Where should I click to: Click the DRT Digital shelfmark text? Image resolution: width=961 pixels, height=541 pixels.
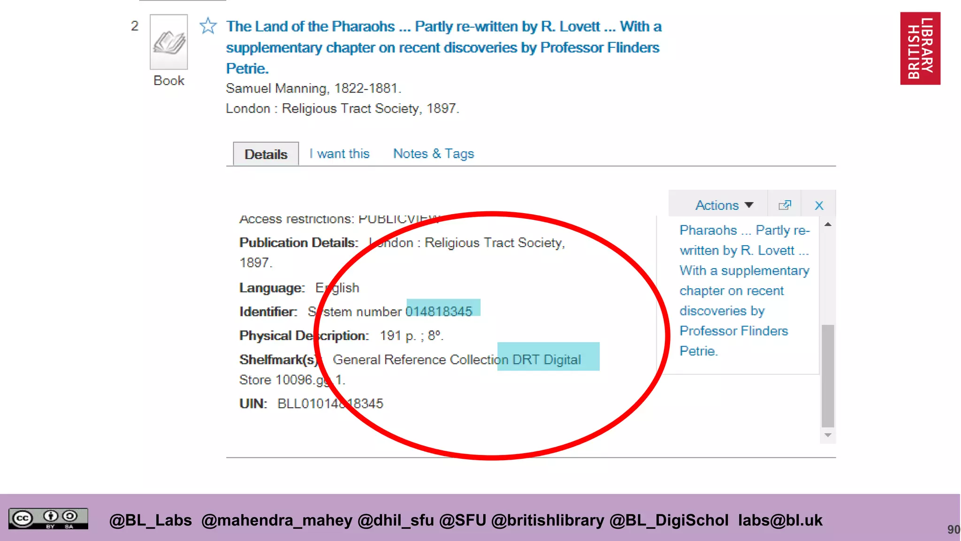point(547,359)
